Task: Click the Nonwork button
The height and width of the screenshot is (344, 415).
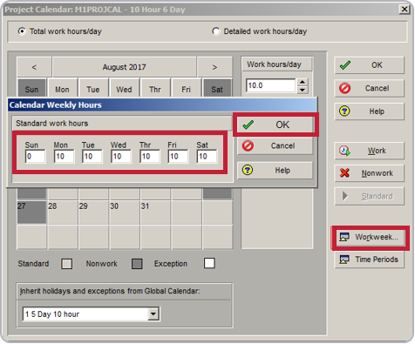Action: tap(370, 173)
